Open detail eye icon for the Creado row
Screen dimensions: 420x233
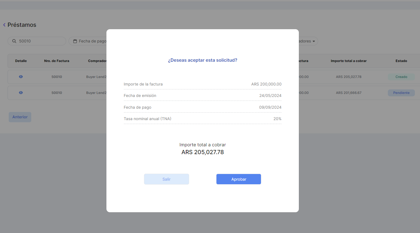[21, 77]
